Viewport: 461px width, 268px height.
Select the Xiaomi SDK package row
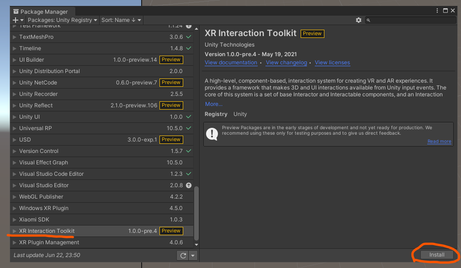point(102,220)
